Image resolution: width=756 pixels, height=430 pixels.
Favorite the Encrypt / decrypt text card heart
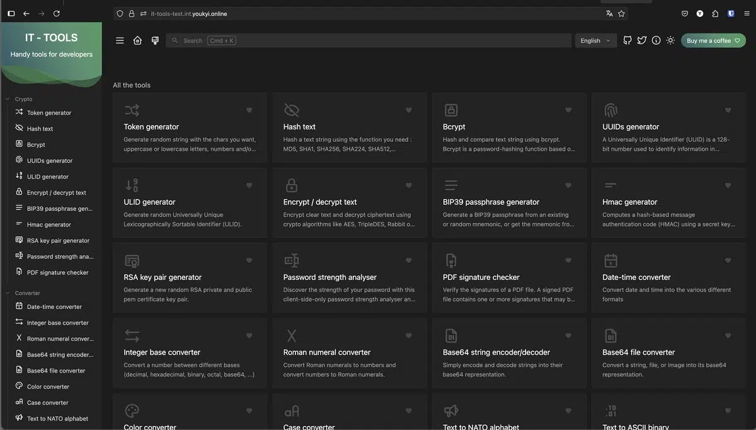(x=408, y=185)
